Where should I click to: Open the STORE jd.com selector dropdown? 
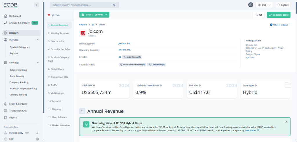[94, 15]
